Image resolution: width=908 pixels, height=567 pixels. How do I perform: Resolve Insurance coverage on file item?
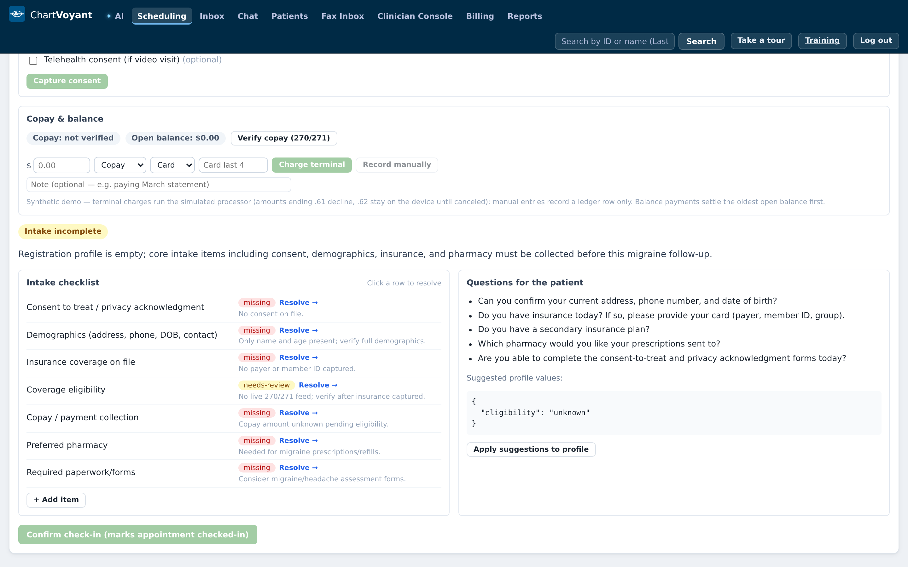point(298,358)
